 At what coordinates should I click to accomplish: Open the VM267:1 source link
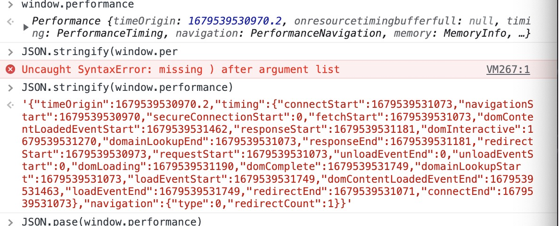tap(508, 70)
